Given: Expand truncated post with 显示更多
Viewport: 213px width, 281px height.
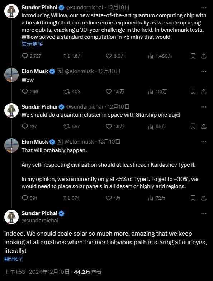Looking at the screenshot, I should [32, 44].
